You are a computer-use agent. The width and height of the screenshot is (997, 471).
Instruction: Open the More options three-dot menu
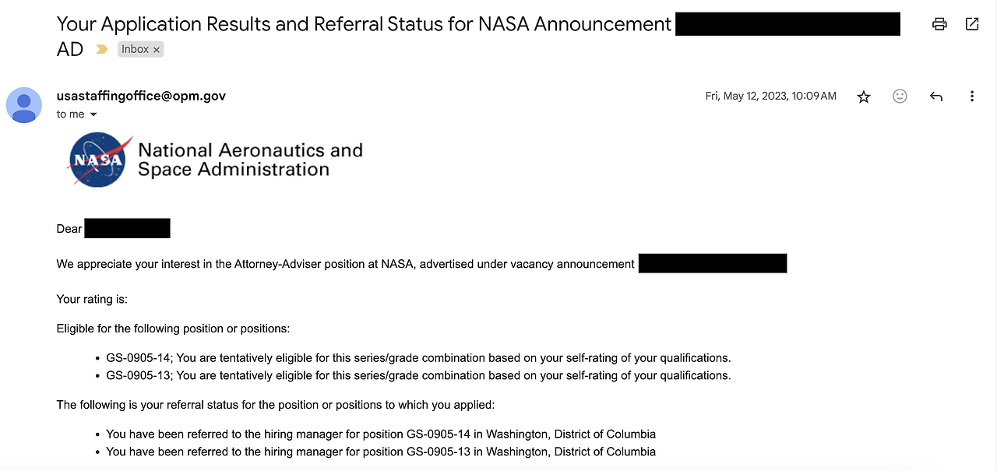pos(972,97)
